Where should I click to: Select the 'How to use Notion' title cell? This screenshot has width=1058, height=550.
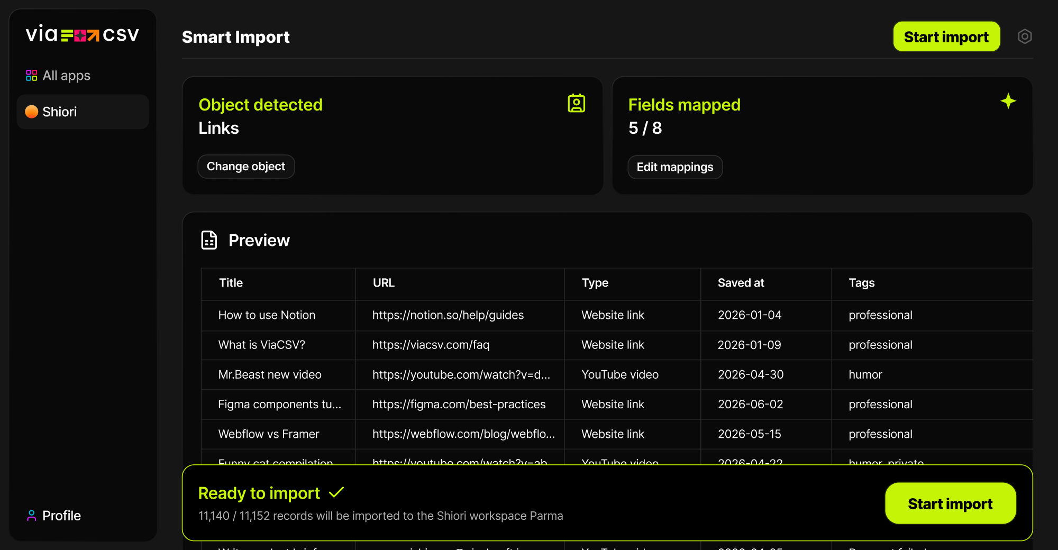point(278,315)
